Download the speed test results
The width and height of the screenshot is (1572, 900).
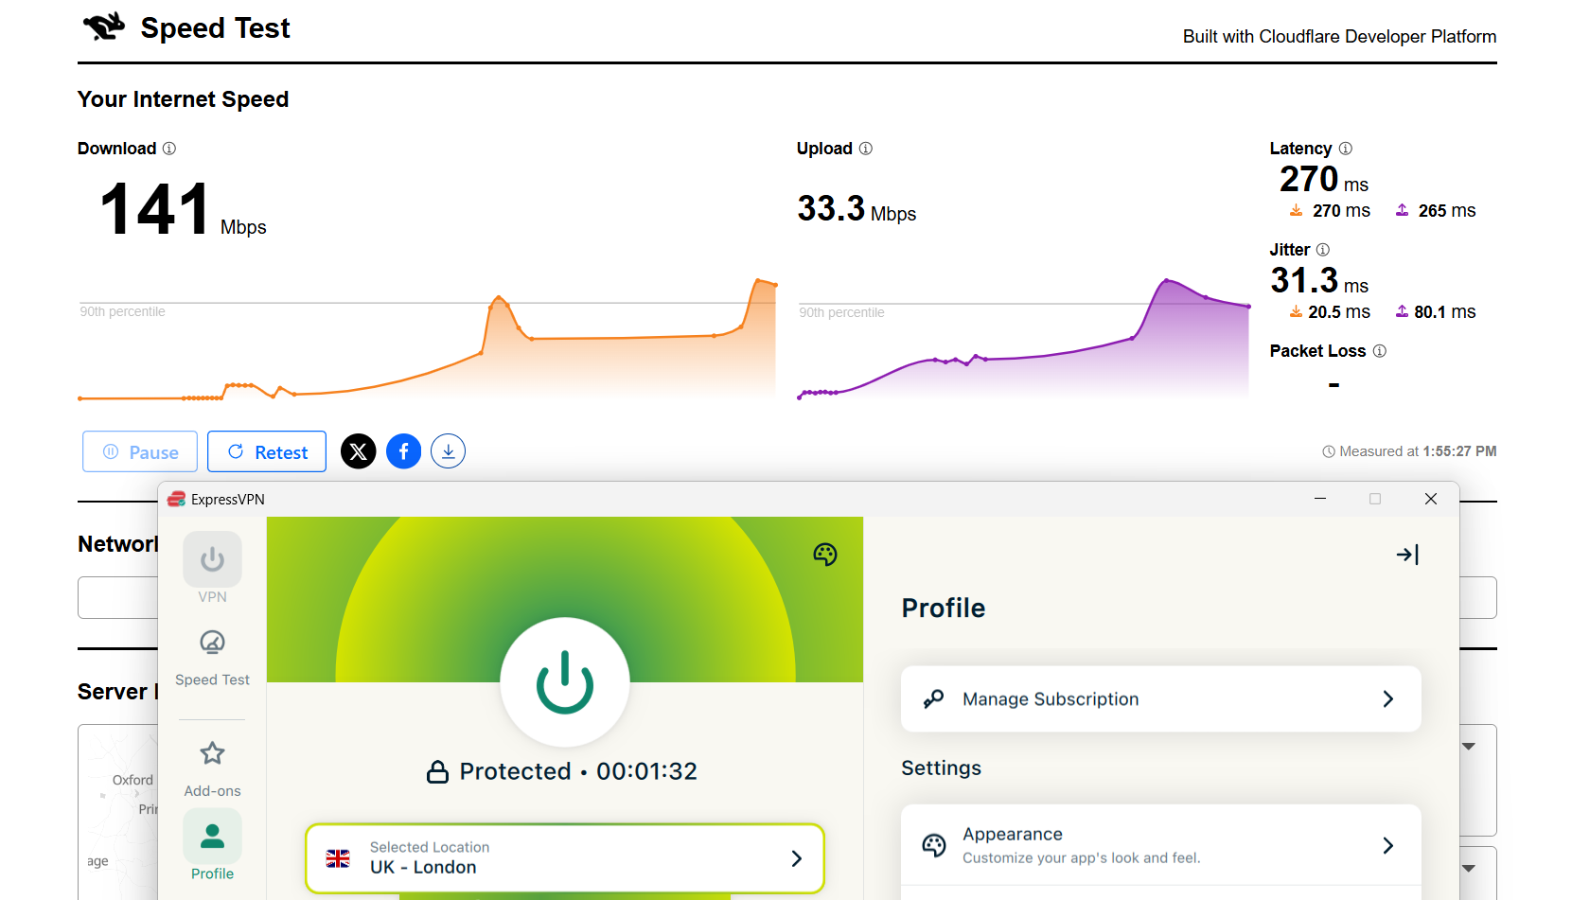tap(448, 451)
